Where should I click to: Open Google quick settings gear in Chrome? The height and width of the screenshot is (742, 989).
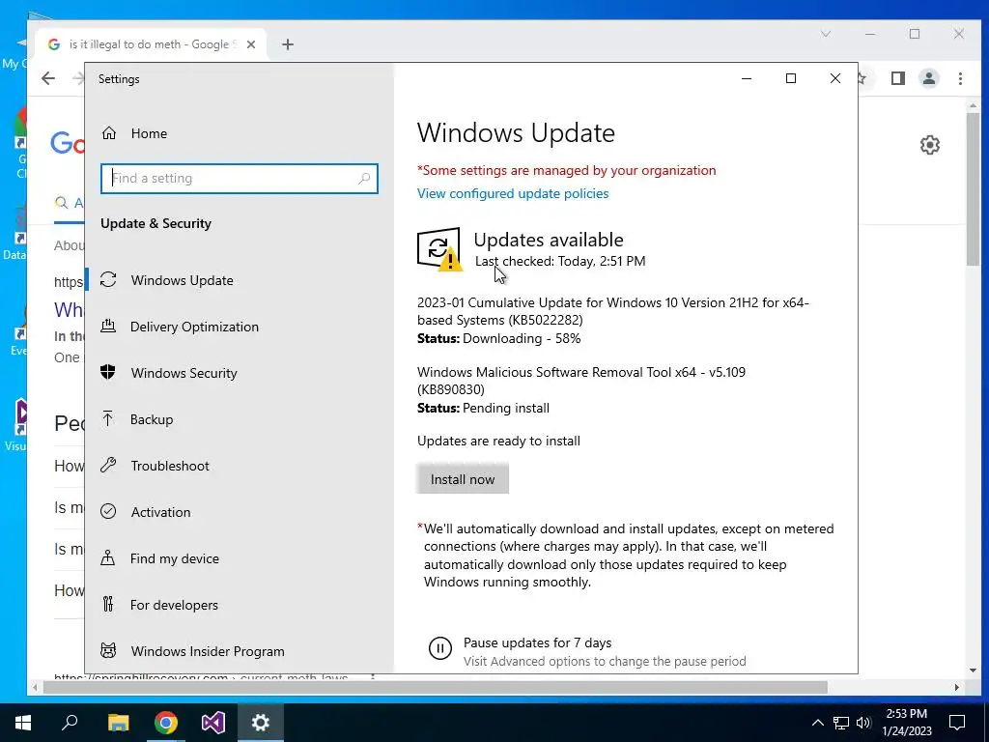[930, 145]
